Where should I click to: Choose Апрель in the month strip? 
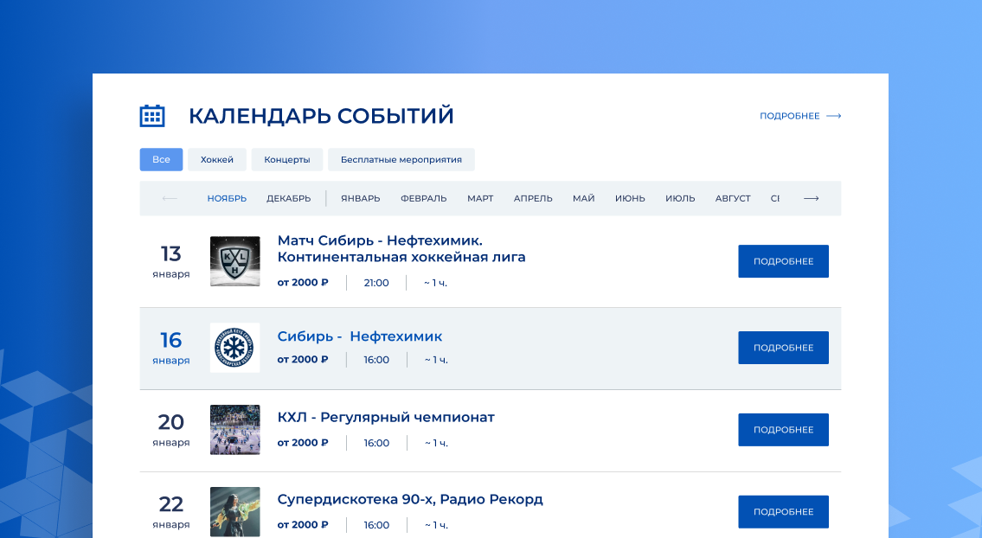[533, 198]
